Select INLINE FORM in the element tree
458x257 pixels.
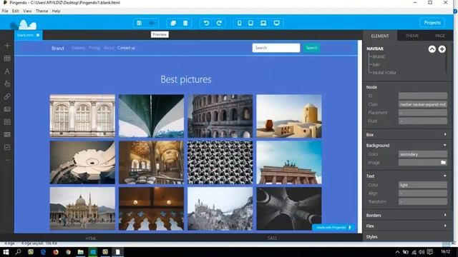click(x=384, y=73)
